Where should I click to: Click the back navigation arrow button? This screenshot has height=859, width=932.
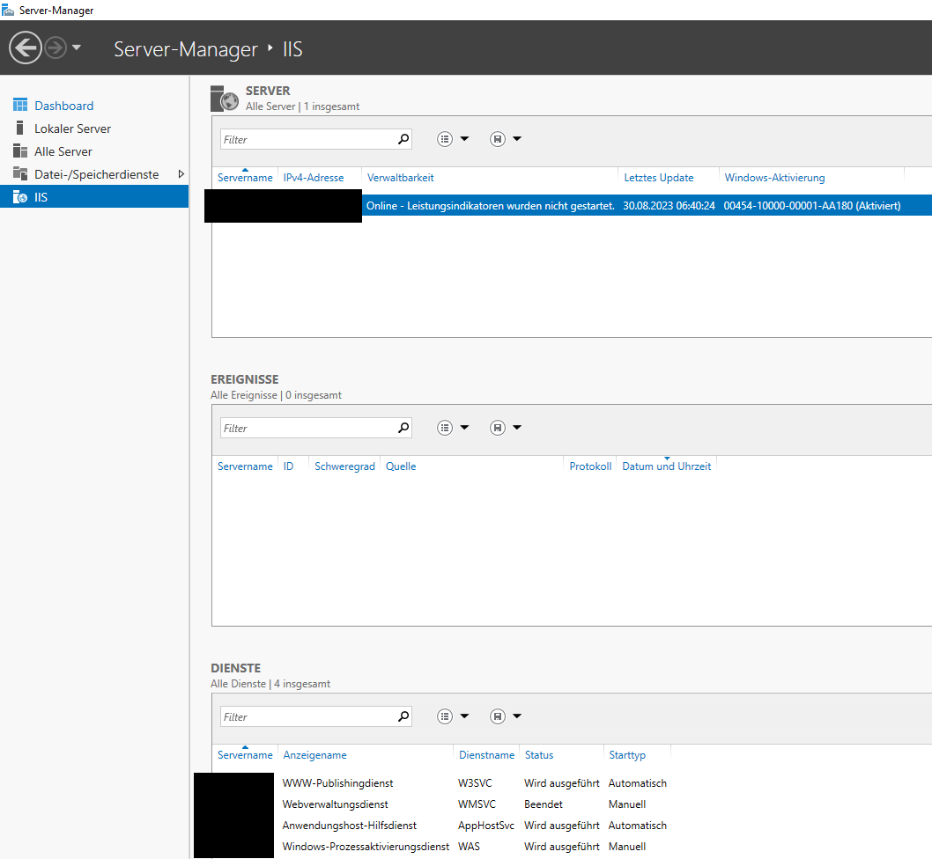coord(26,48)
